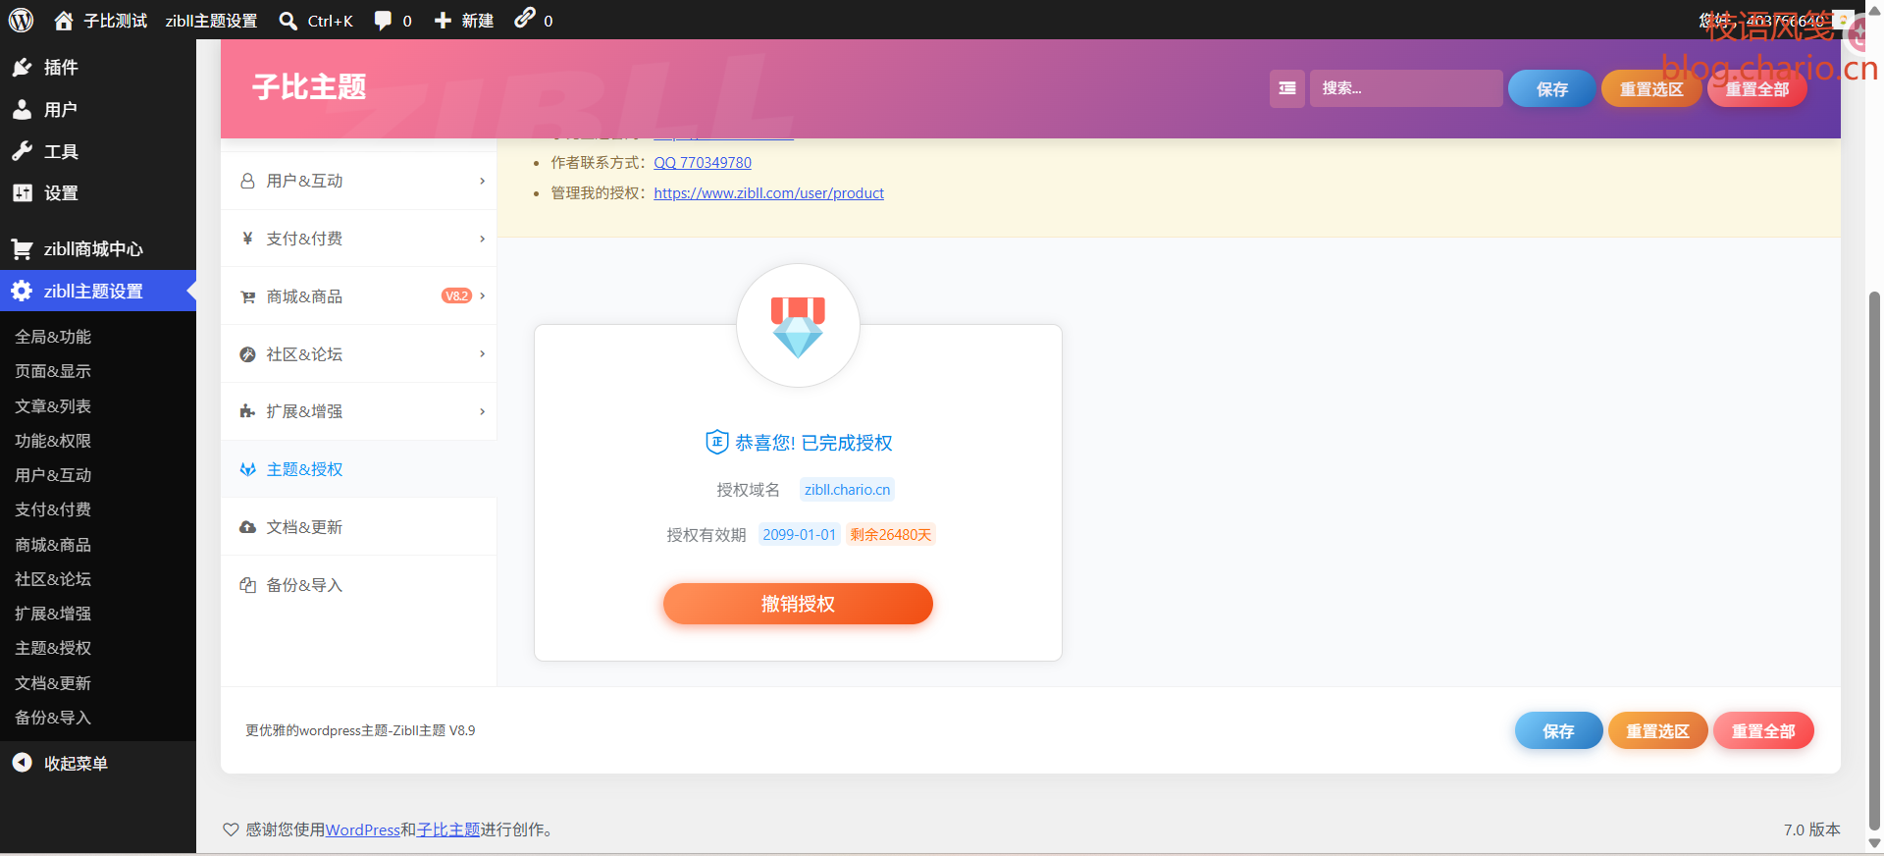The height and width of the screenshot is (856, 1884).
Task: Open the 文档&更新 tab
Action: coord(359,527)
